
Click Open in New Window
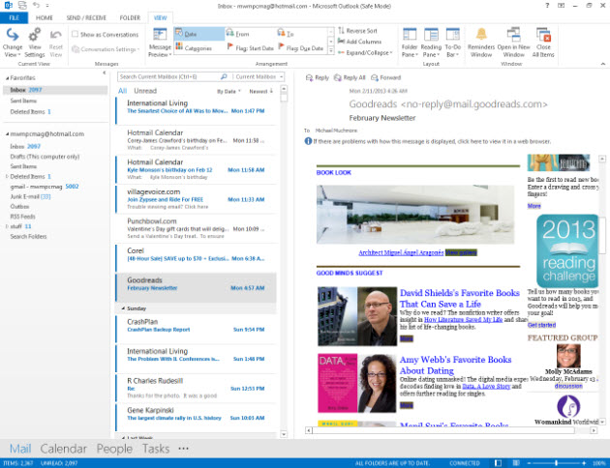point(513,43)
